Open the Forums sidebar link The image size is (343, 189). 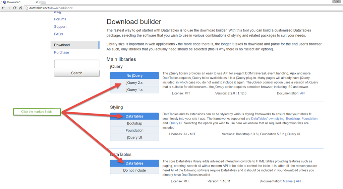pyautogui.click(x=60, y=19)
